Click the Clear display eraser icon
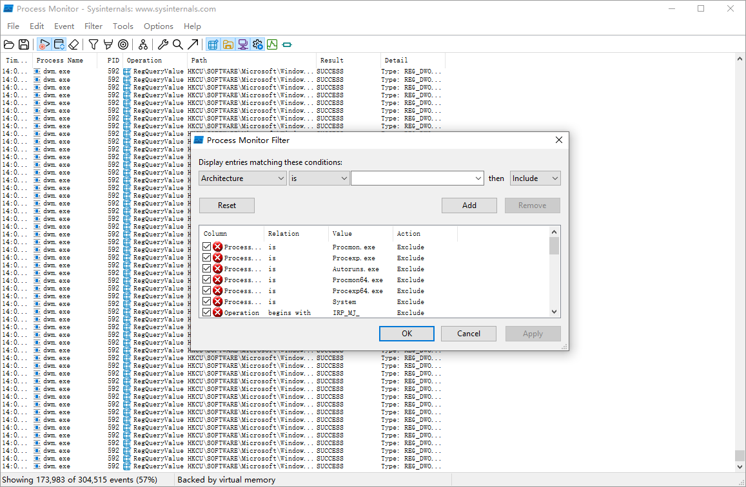Image resolution: width=746 pixels, height=487 pixels. click(x=74, y=44)
